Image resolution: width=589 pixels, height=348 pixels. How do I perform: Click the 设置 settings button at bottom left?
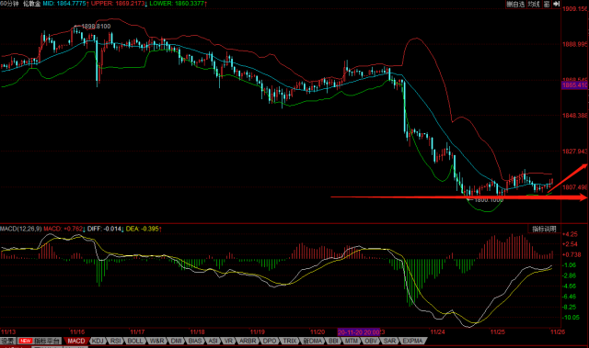[x=7, y=341]
